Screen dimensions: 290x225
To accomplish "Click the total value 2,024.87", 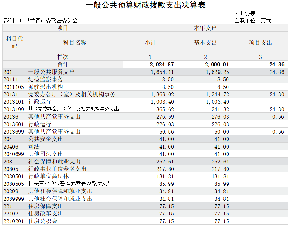I will [162, 64].
